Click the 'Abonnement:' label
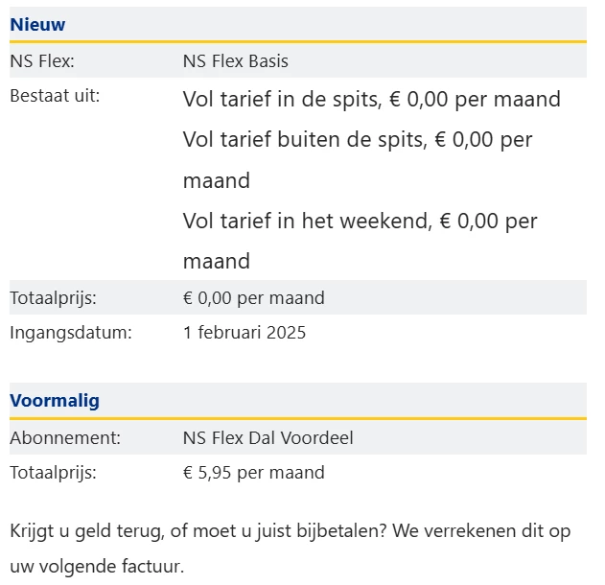This screenshot has width=605, height=585. coord(65,437)
